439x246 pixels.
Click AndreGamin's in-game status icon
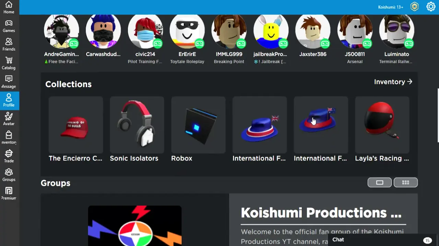click(74, 43)
